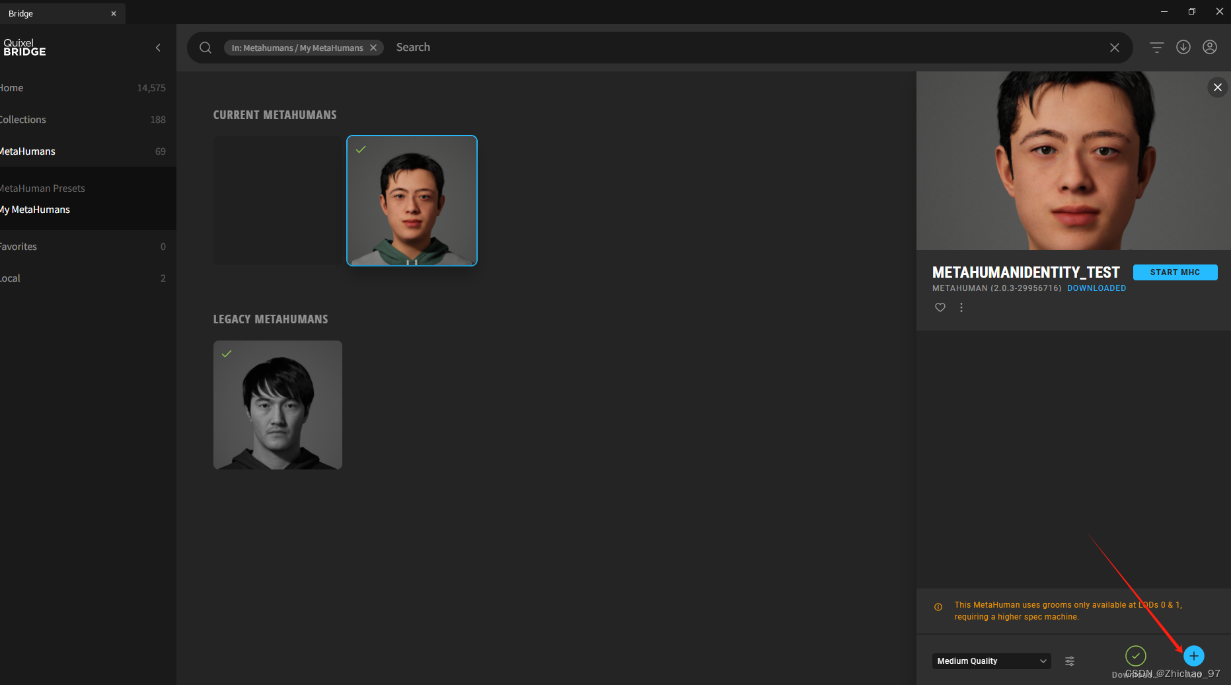This screenshot has width=1231, height=685.
Task: Open MetaHuman Presets in the sidebar
Action: (x=42, y=188)
